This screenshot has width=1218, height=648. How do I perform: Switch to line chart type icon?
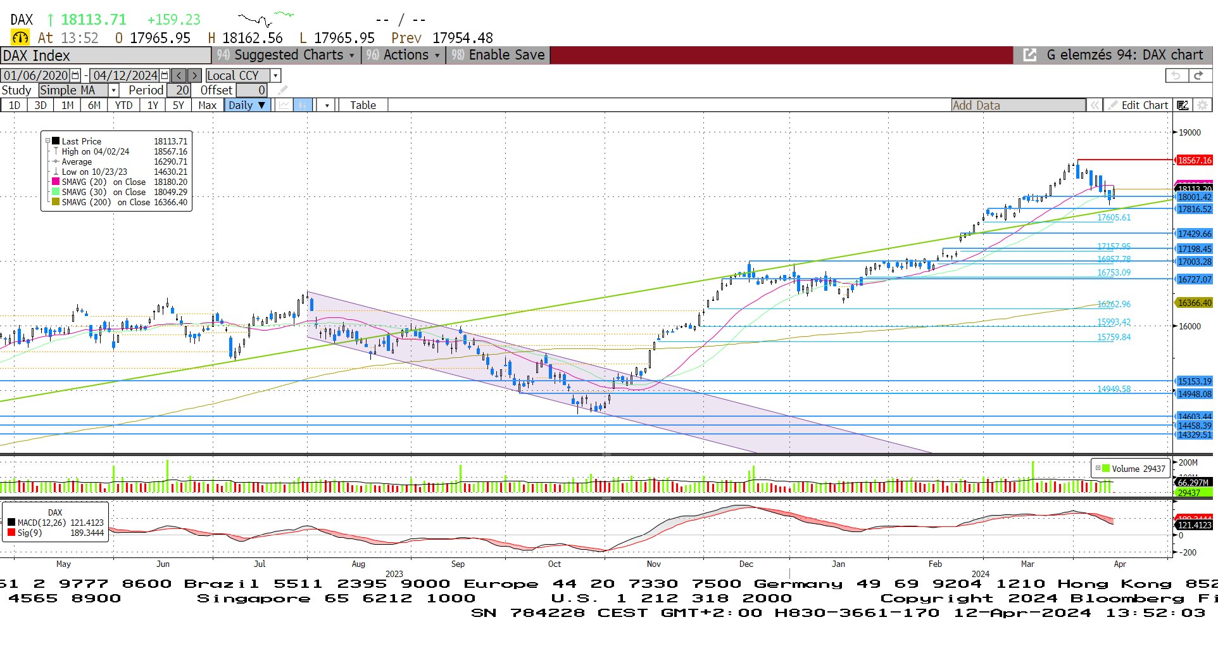(x=284, y=105)
